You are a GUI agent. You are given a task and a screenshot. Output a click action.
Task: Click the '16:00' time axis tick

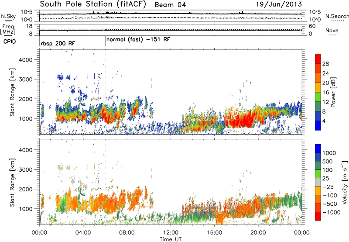214,233
